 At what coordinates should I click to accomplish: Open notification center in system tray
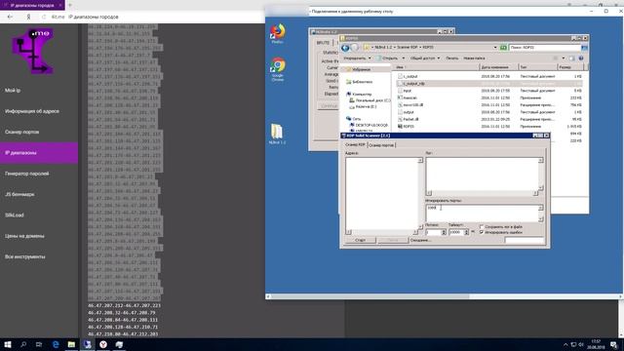click(x=613, y=344)
